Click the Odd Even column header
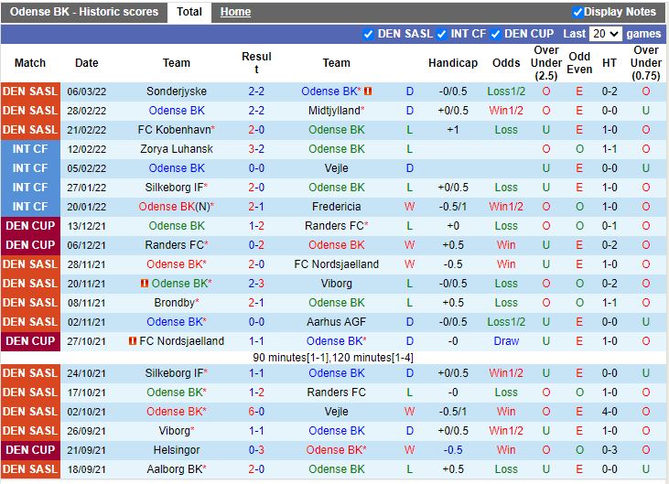669x484 pixels. (x=579, y=63)
